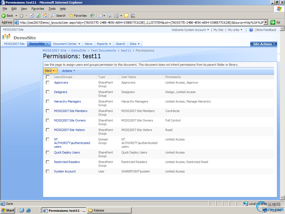This screenshot has width=285, height=214.
Task: Open the Back button history arrow
Action: [x=16, y=16]
